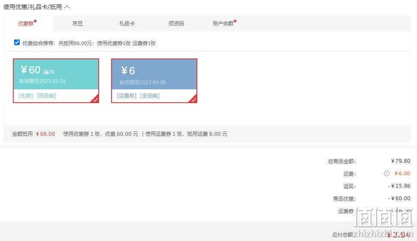
Task: Collapse the 使用优惠/礼品卡/抵用 section chevron
Action: pos(67,7)
